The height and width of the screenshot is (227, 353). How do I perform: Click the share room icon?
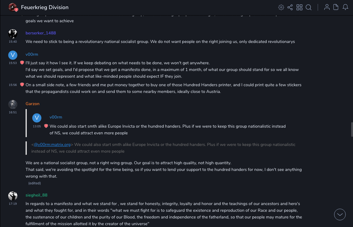click(x=290, y=7)
